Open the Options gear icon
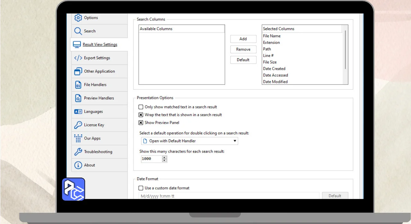Viewport: 411px width, 224px height. [x=78, y=18]
